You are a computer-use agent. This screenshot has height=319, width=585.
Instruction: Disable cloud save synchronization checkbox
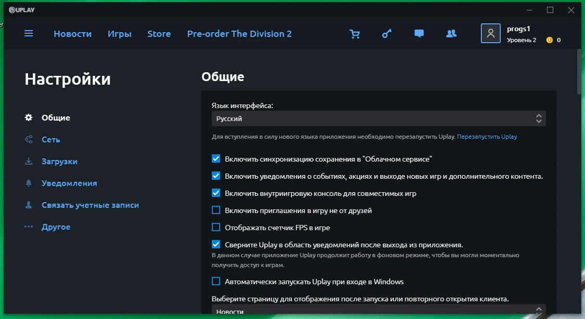pyautogui.click(x=216, y=158)
